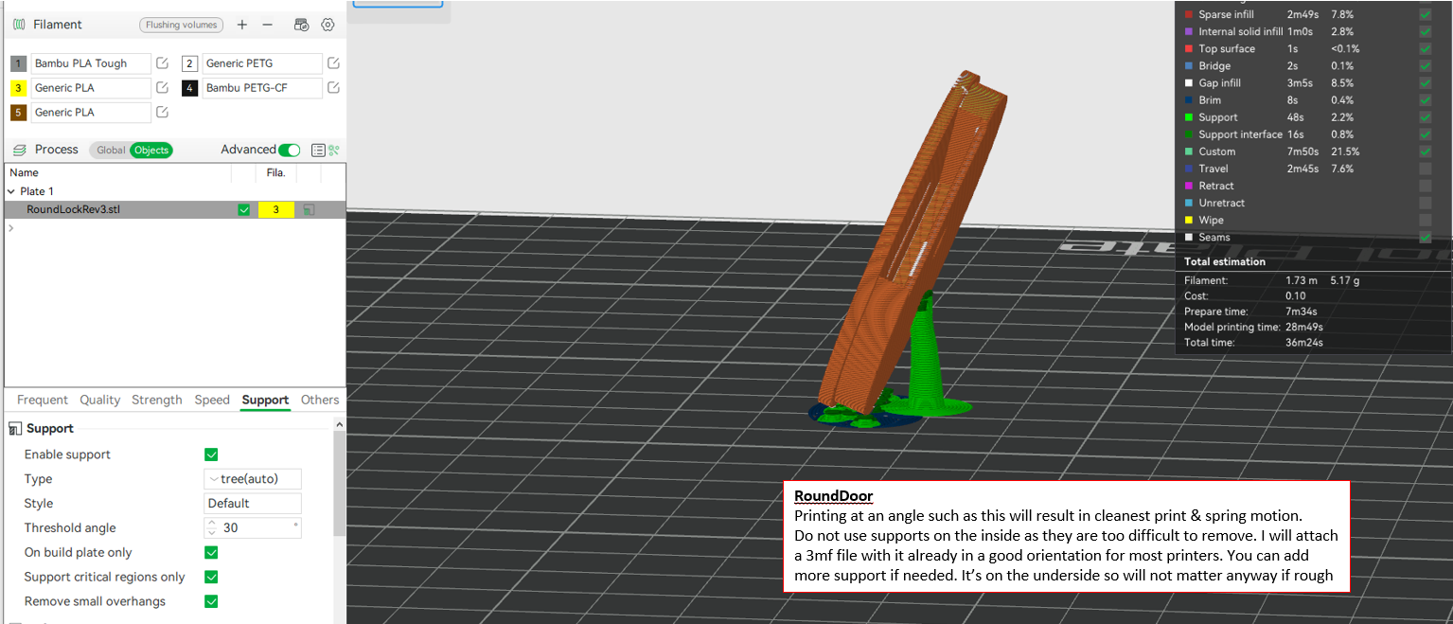
Task: Uncheck On build plate only
Action: coord(211,552)
